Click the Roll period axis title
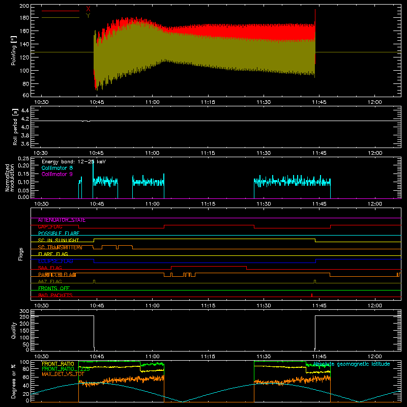Image resolution: width=407 pixels, height=407 pixels. pos(15,127)
